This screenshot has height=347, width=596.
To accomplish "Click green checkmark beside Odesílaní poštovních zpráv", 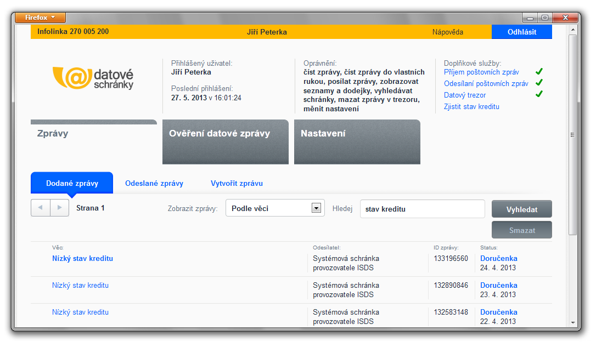I will click(x=539, y=83).
